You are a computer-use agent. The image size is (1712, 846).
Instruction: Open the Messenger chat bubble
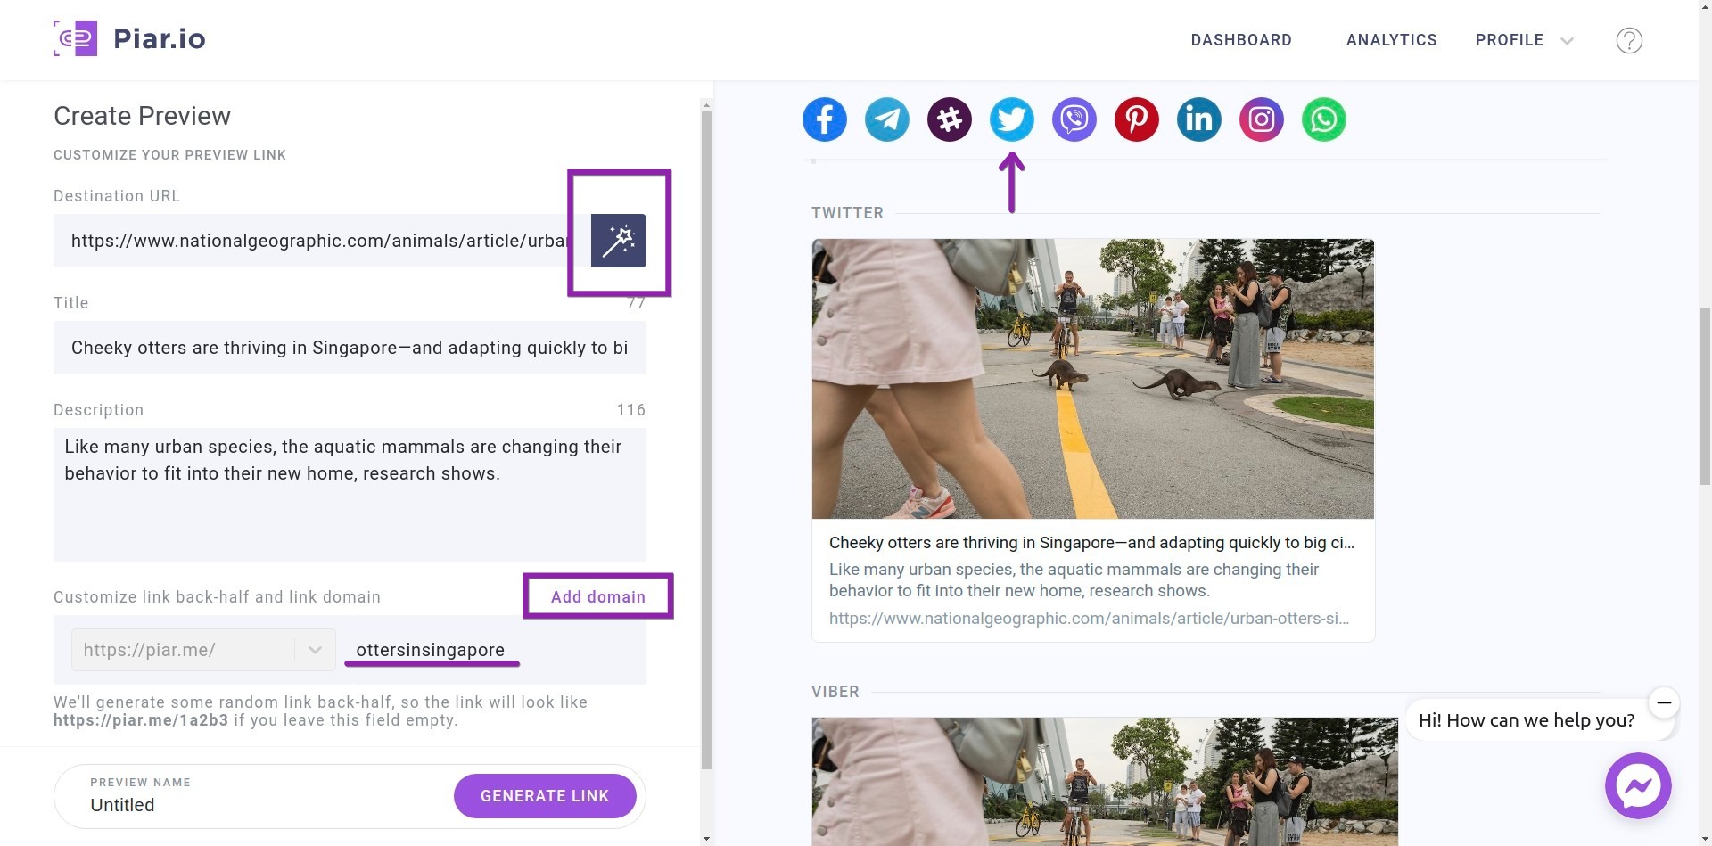tap(1638, 785)
